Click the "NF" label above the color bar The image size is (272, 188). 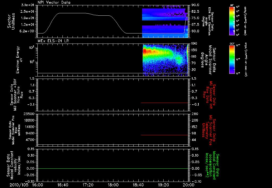point(232,5)
